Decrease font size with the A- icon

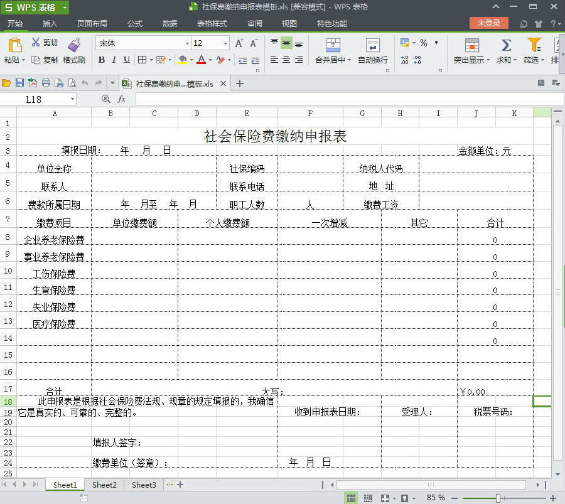(x=254, y=43)
